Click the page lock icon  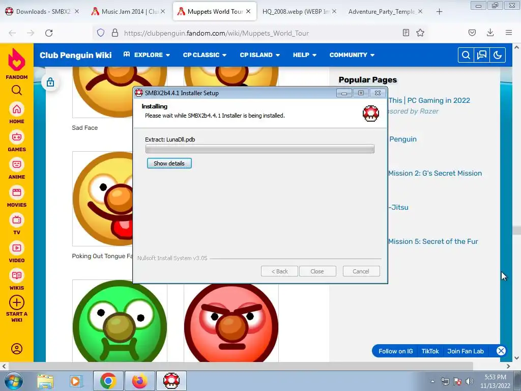[50, 82]
